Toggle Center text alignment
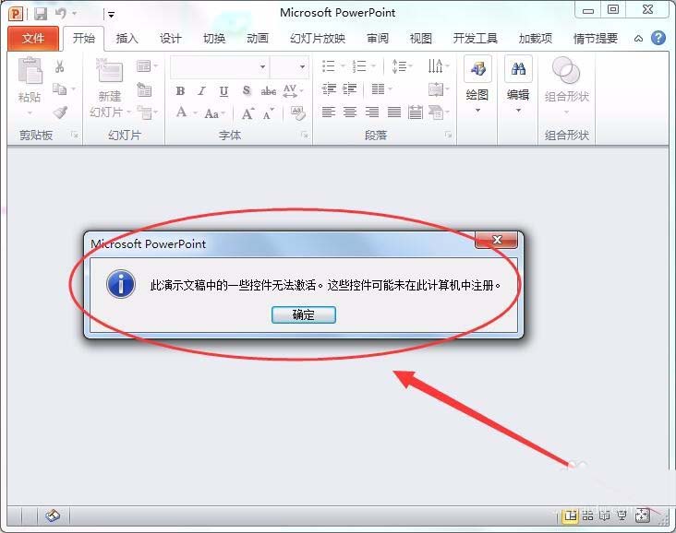Viewport: 676px width, 533px height. click(x=350, y=113)
